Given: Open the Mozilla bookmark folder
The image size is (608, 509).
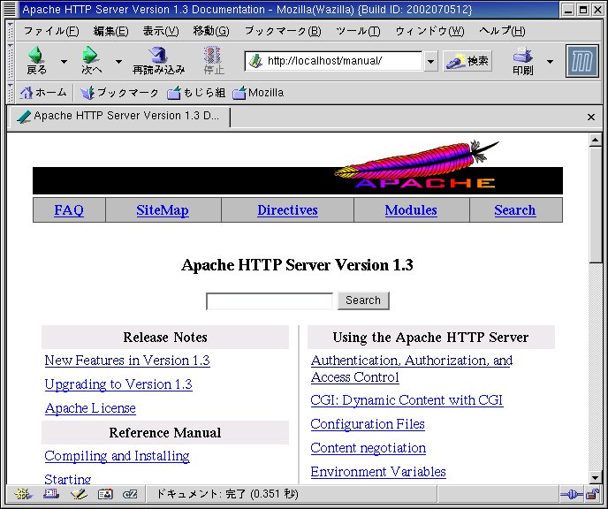Looking at the screenshot, I should coord(258,93).
